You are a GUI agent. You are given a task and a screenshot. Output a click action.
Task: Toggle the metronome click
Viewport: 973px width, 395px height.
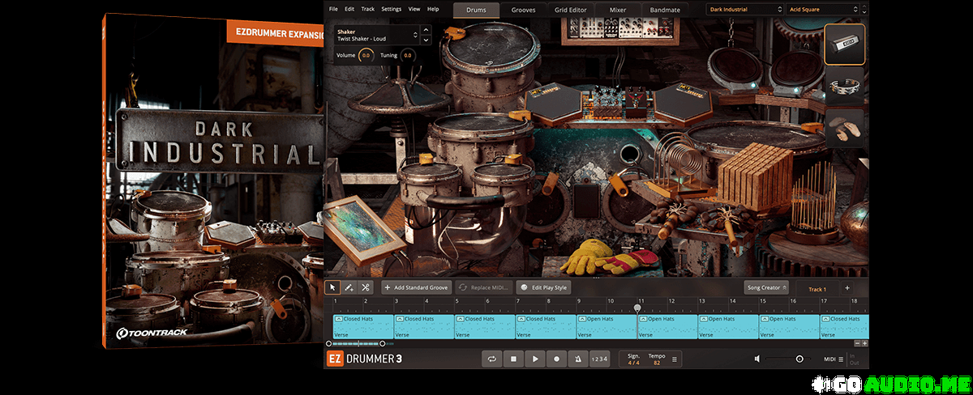coord(577,359)
